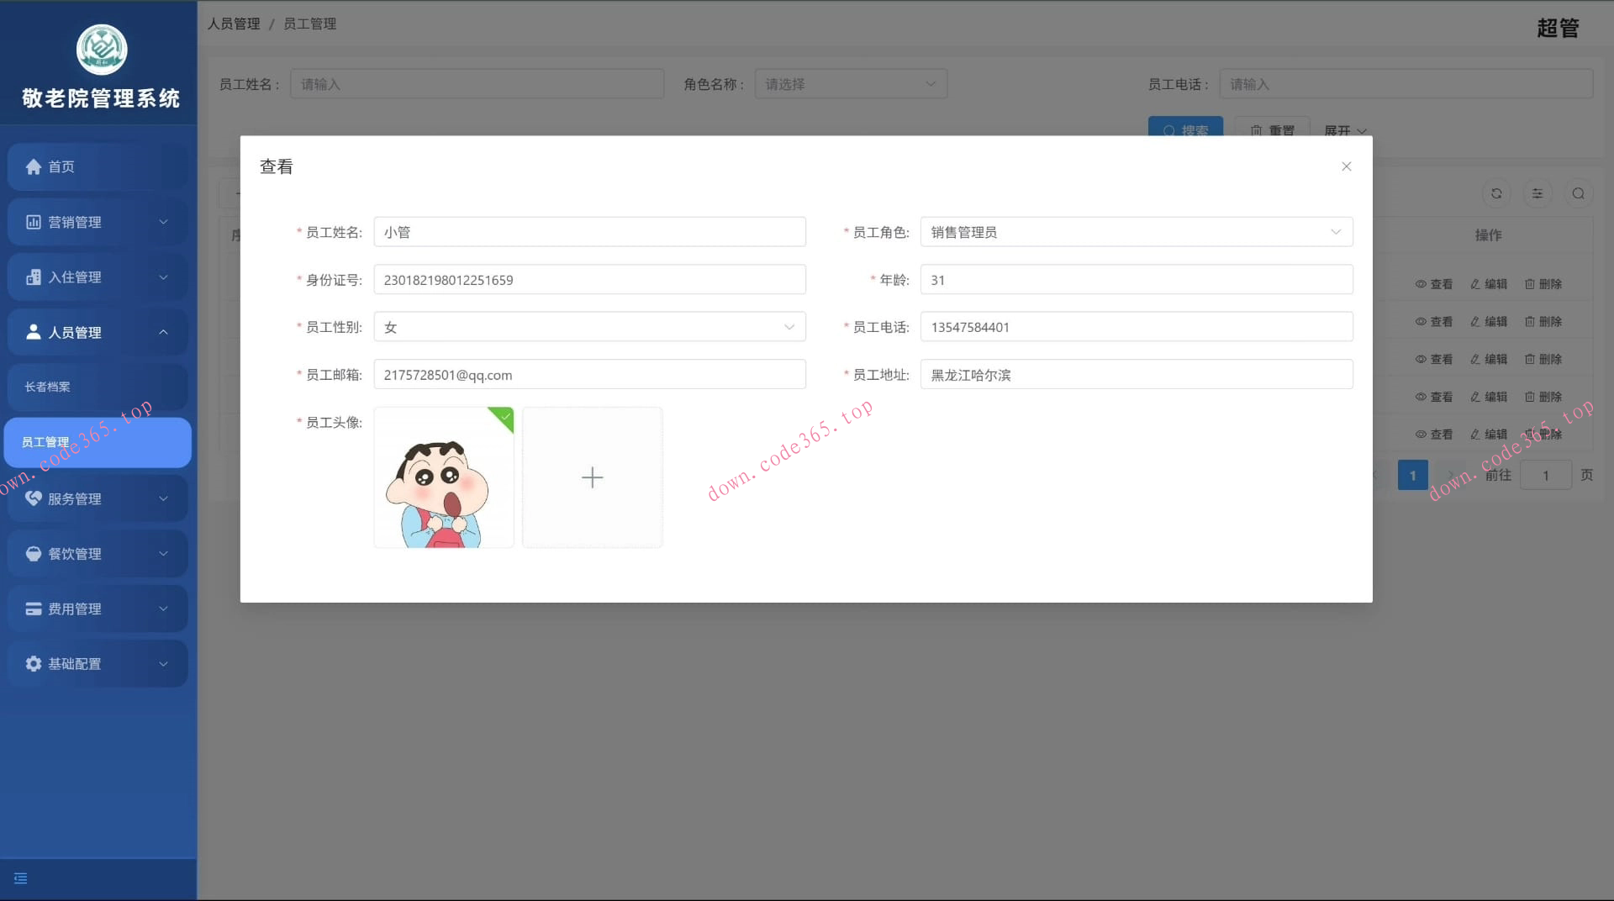This screenshot has height=901, width=1614.
Task: Open the 角色名称 请选择 dropdown
Action: pyautogui.click(x=851, y=83)
